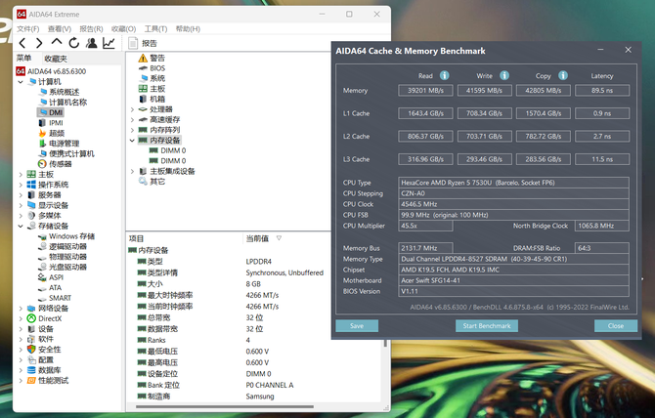Select the IPMI tree item

(51, 123)
